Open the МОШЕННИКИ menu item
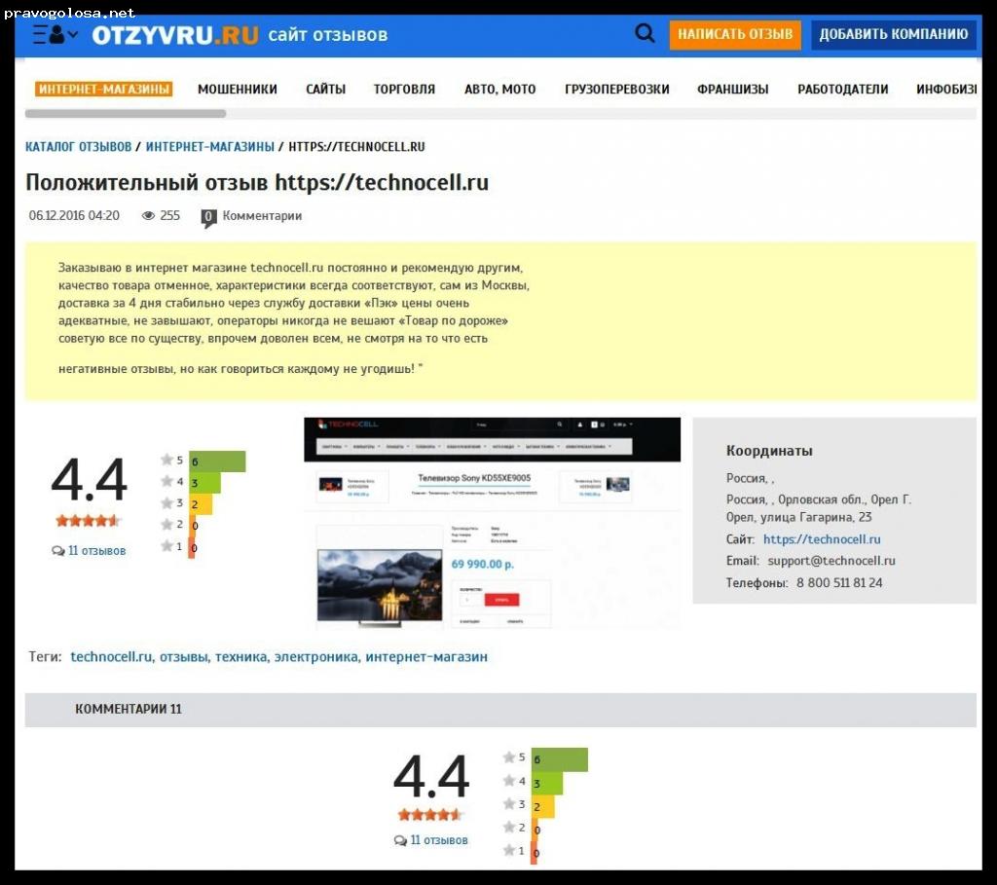Viewport: 997px width, 885px height. 238,90
